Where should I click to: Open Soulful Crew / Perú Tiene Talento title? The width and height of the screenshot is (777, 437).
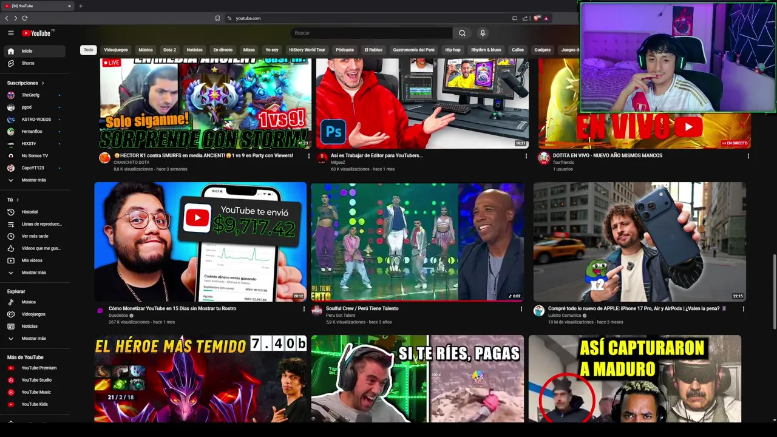362,308
